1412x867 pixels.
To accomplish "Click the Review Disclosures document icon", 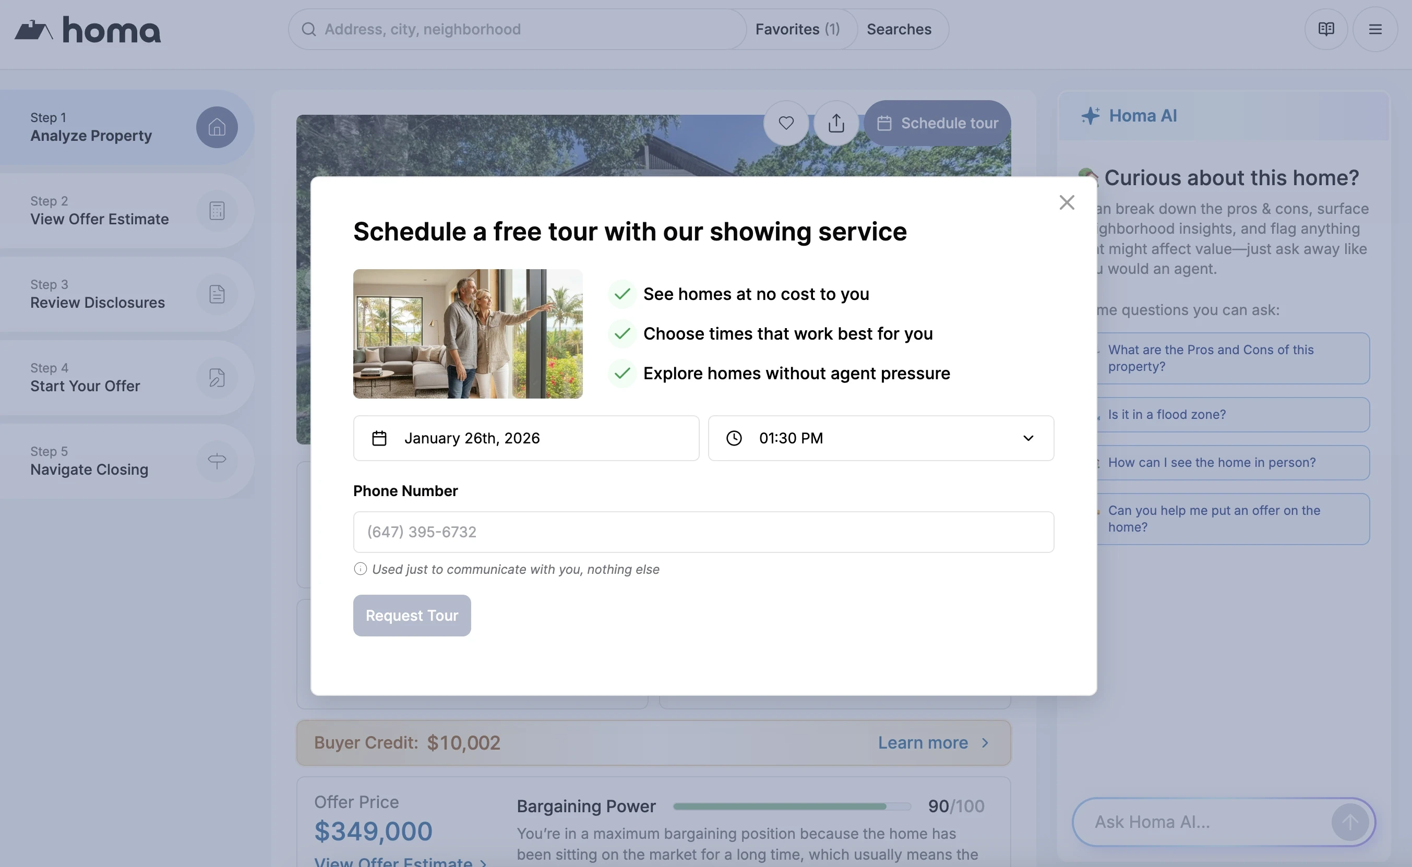I will (x=217, y=294).
